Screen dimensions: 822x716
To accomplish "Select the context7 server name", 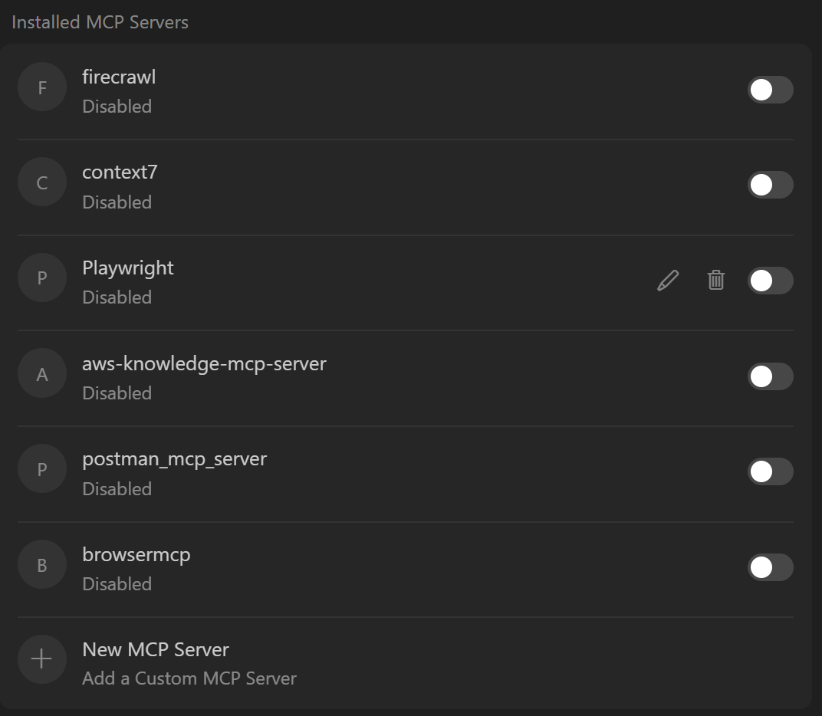I will click(120, 172).
